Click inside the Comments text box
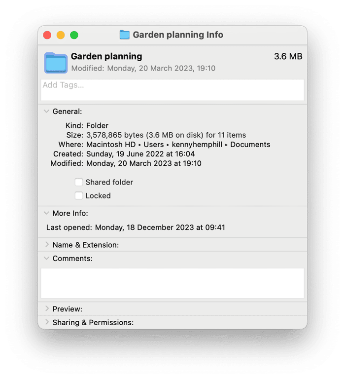Image resolution: width=345 pixels, height=379 pixels. point(172,283)
